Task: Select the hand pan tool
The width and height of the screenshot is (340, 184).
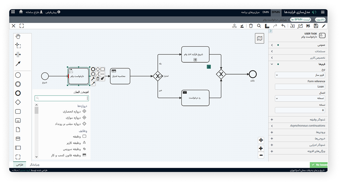Action: (18, 36)
